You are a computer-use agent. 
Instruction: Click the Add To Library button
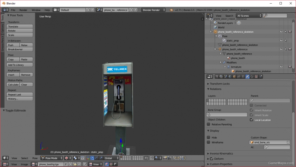[20, 65]
